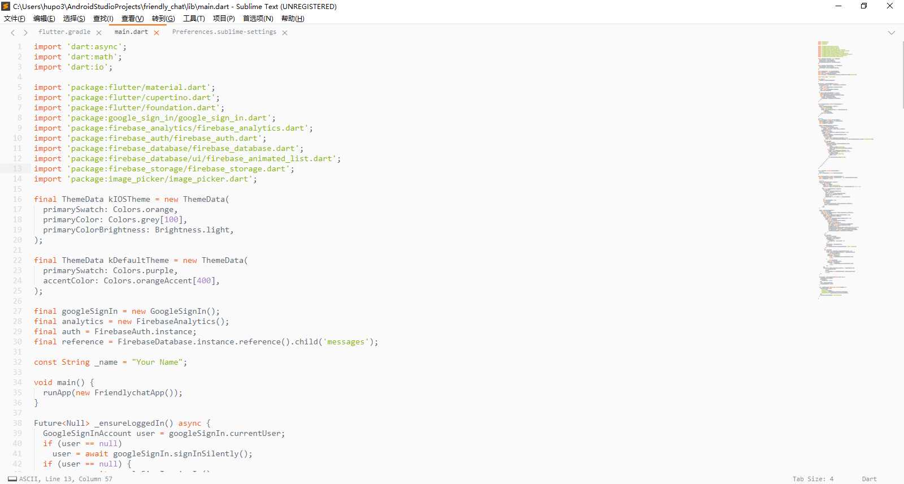The height and width of the screenshot is (484, 904).
Task: Change the Dart syntax selector
Action: point(870,479)
